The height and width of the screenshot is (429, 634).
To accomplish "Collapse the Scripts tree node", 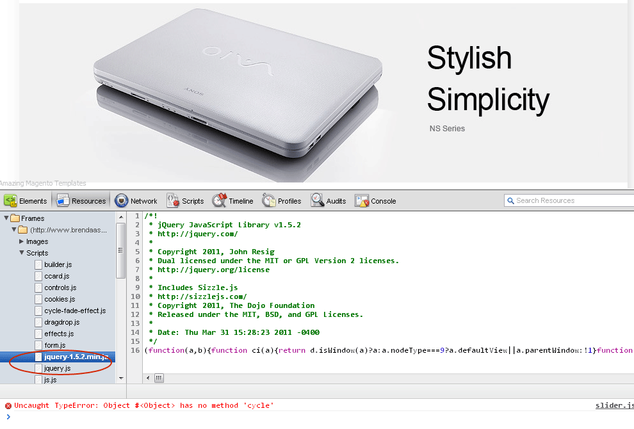I will click(21, 253).
